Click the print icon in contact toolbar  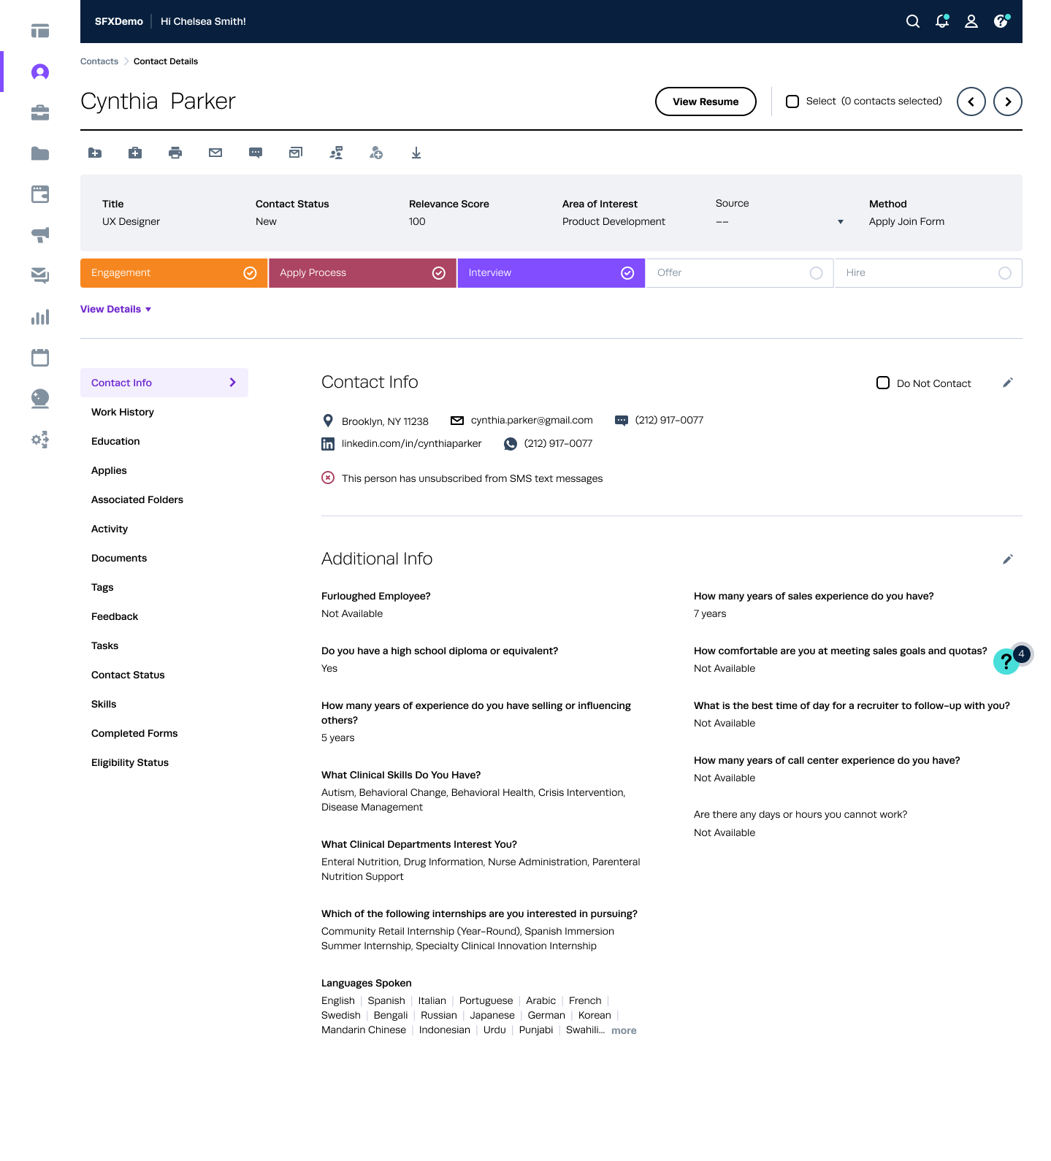[175, 153]
